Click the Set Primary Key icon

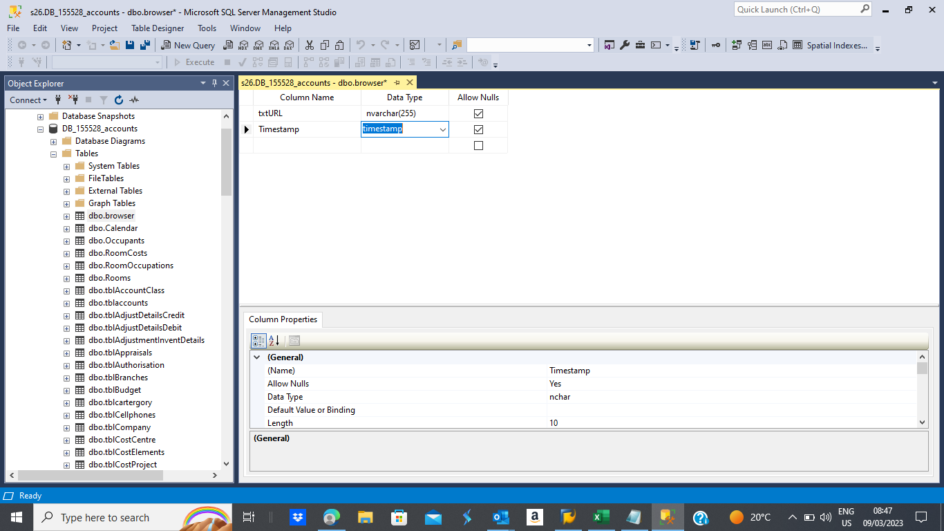[715, 45]
